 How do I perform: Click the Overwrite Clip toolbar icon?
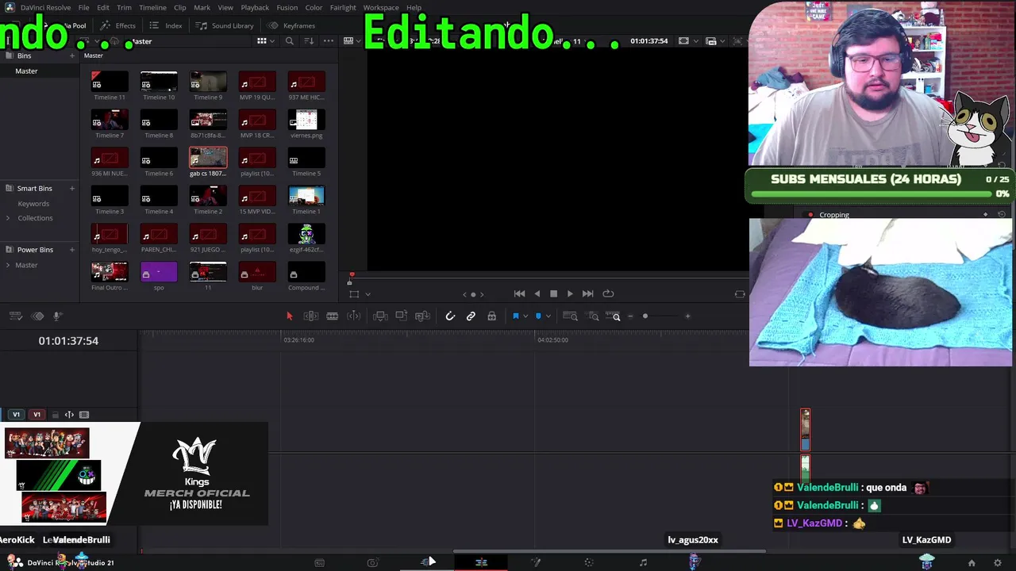402,316
